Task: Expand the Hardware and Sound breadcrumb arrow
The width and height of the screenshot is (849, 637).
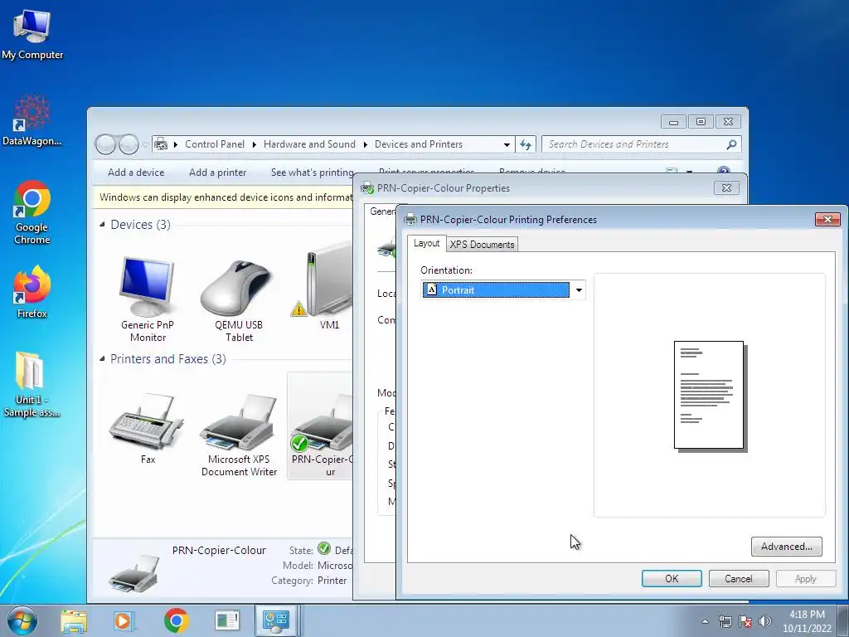Action: [x=365, y=144]
